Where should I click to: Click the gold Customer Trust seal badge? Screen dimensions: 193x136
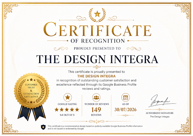click(31, 91)
